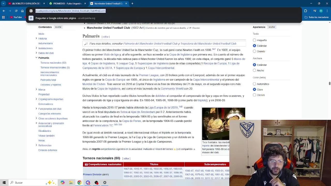Click the browser forward arrow
The height and width of the screenshot is (186, 331).
[x=10, y=11]
